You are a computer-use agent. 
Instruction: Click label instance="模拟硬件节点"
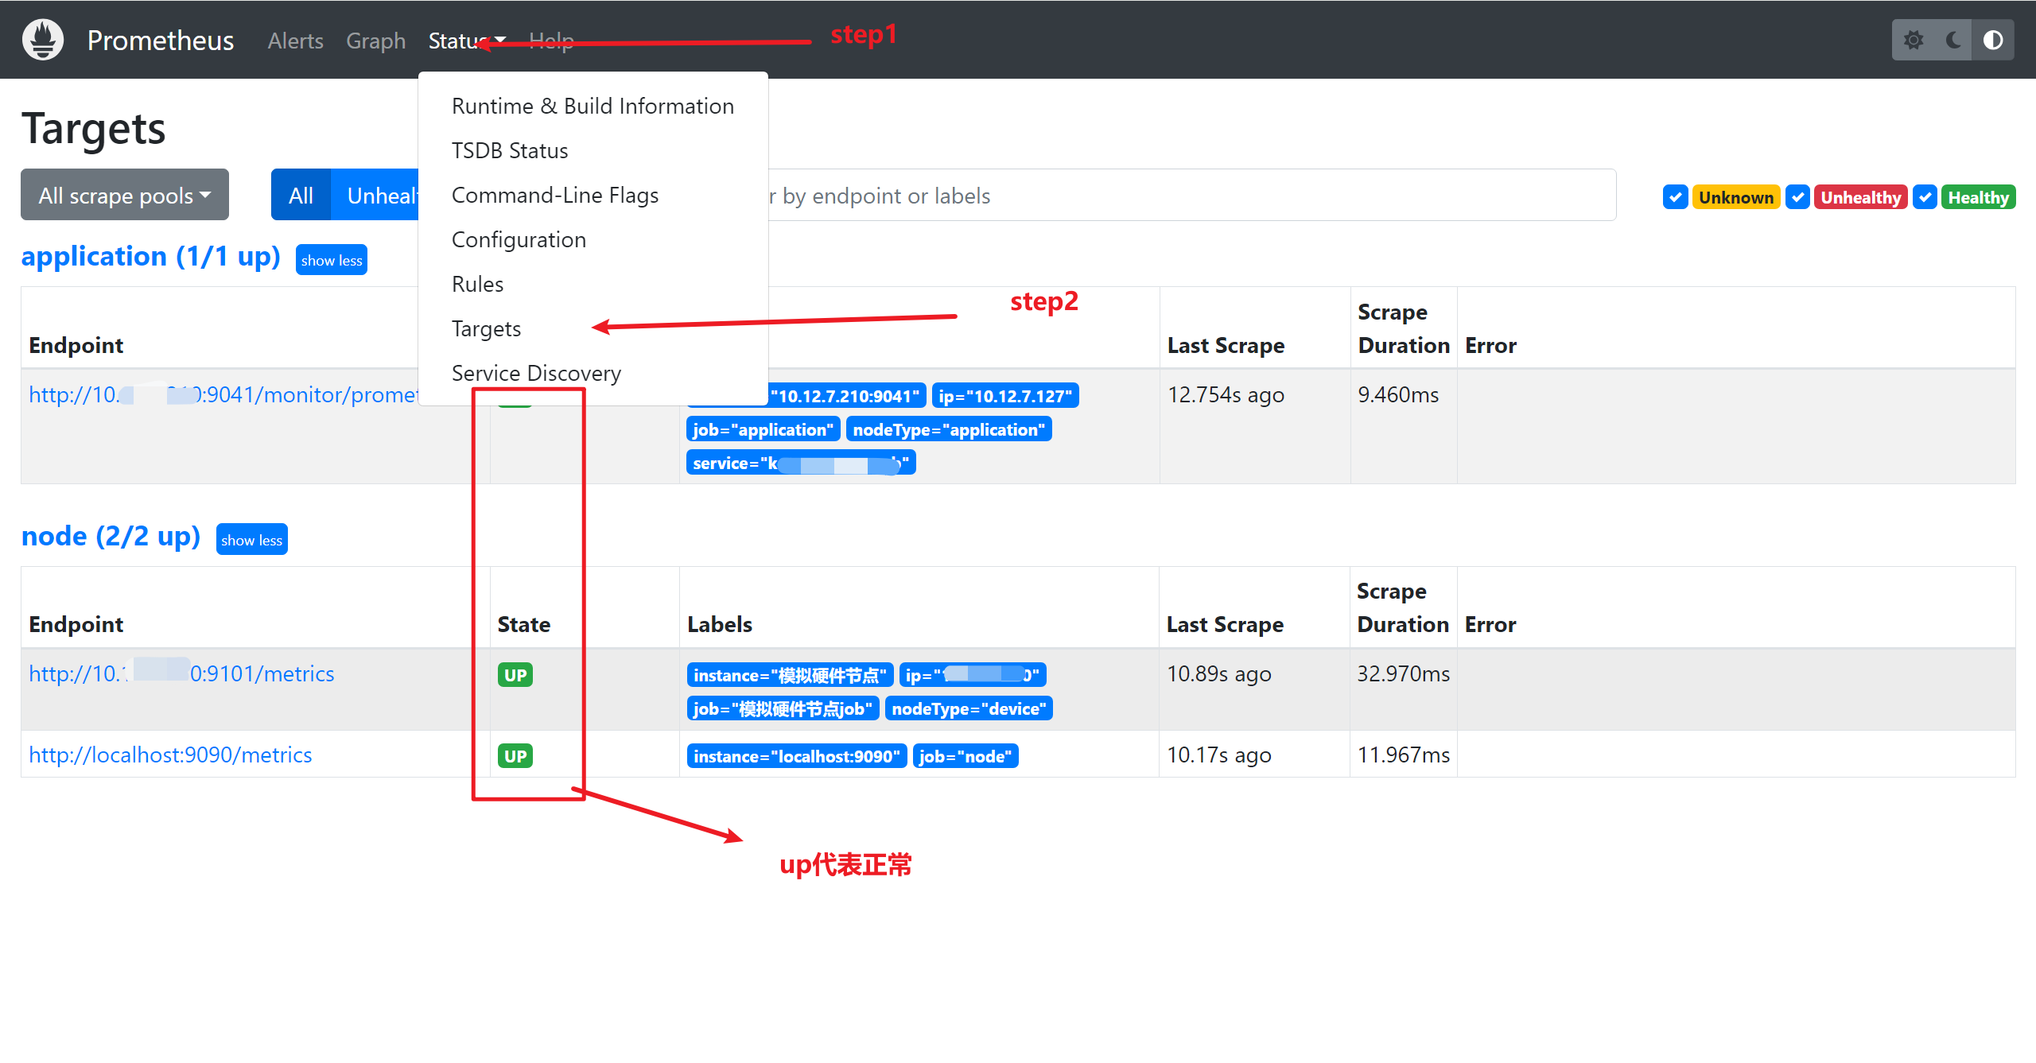tap(790, 675)
